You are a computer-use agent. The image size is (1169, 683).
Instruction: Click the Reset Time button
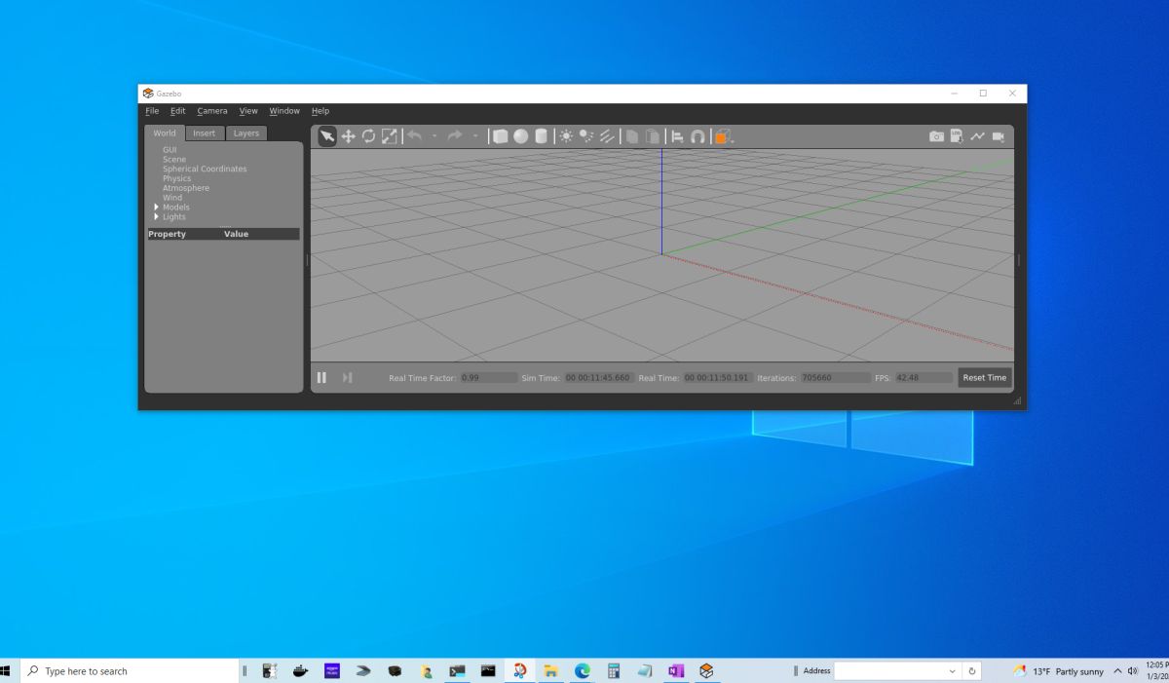tap(985, 377)
